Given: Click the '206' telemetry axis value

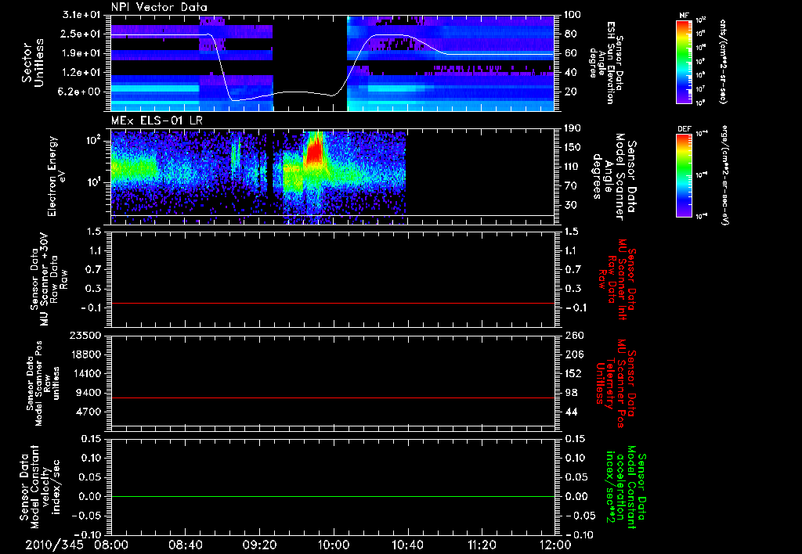Looking at the screenshot, I should [x=574, y=354].
